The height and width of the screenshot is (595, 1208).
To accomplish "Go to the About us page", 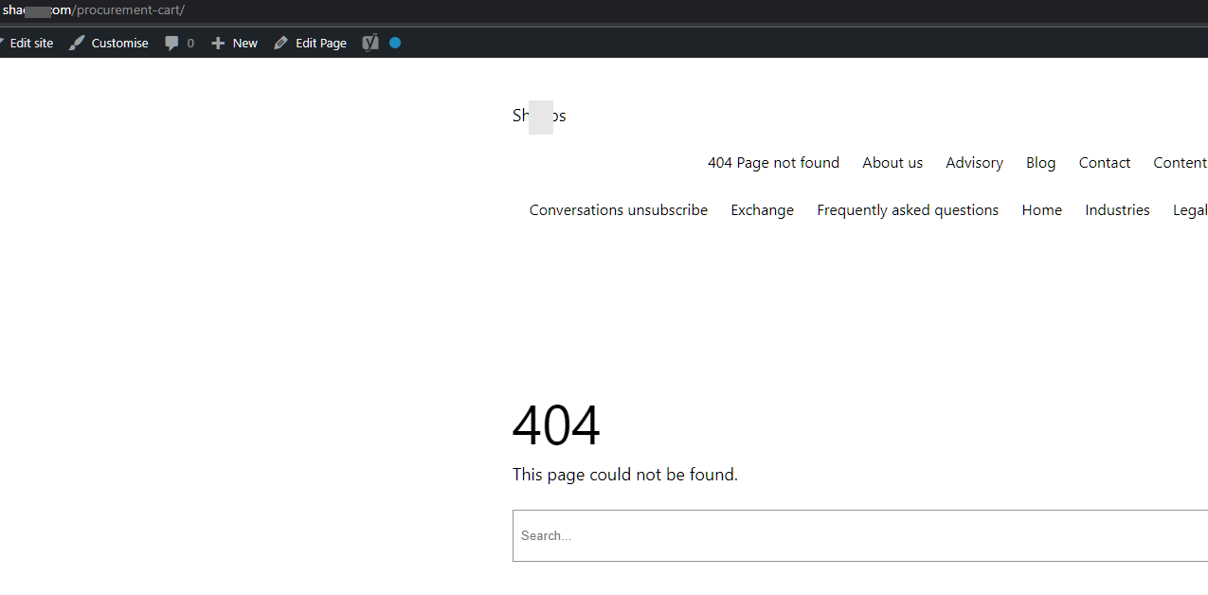I will point(892,162).
